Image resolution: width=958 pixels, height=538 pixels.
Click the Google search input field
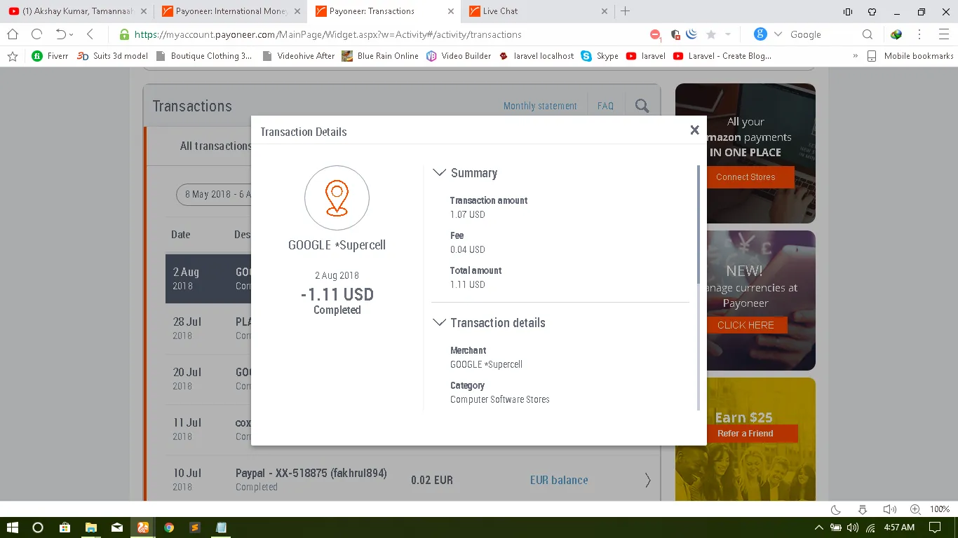coord(821,34)
